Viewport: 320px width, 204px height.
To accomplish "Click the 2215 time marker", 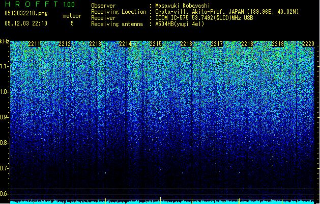I will 156,44.
